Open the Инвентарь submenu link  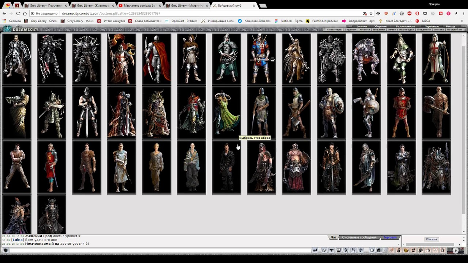point(334,30)
